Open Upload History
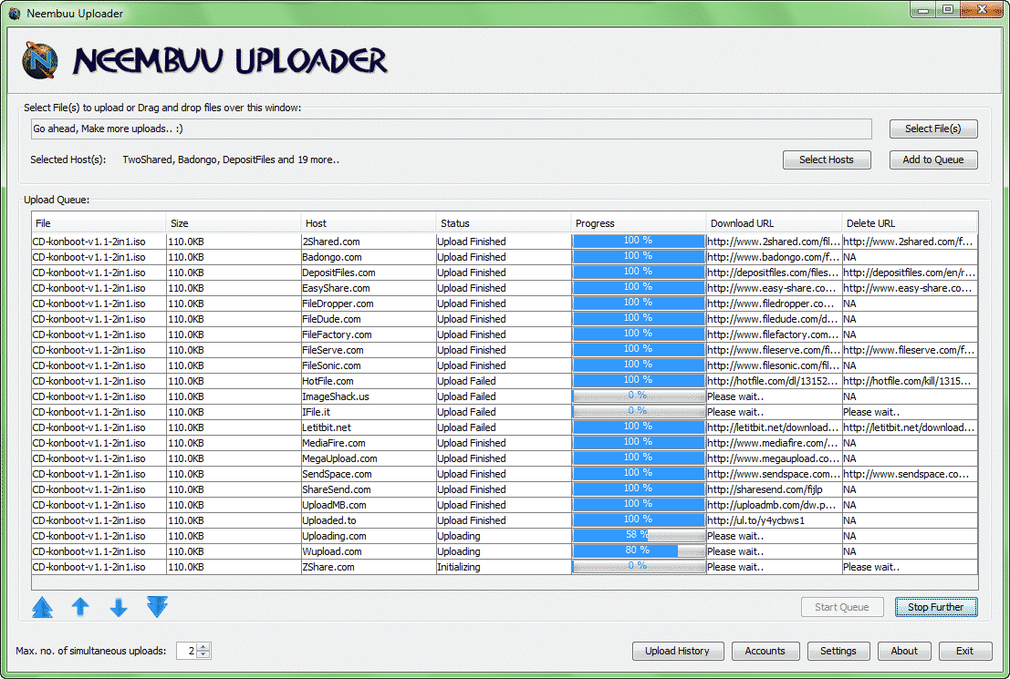 (677, 651)
